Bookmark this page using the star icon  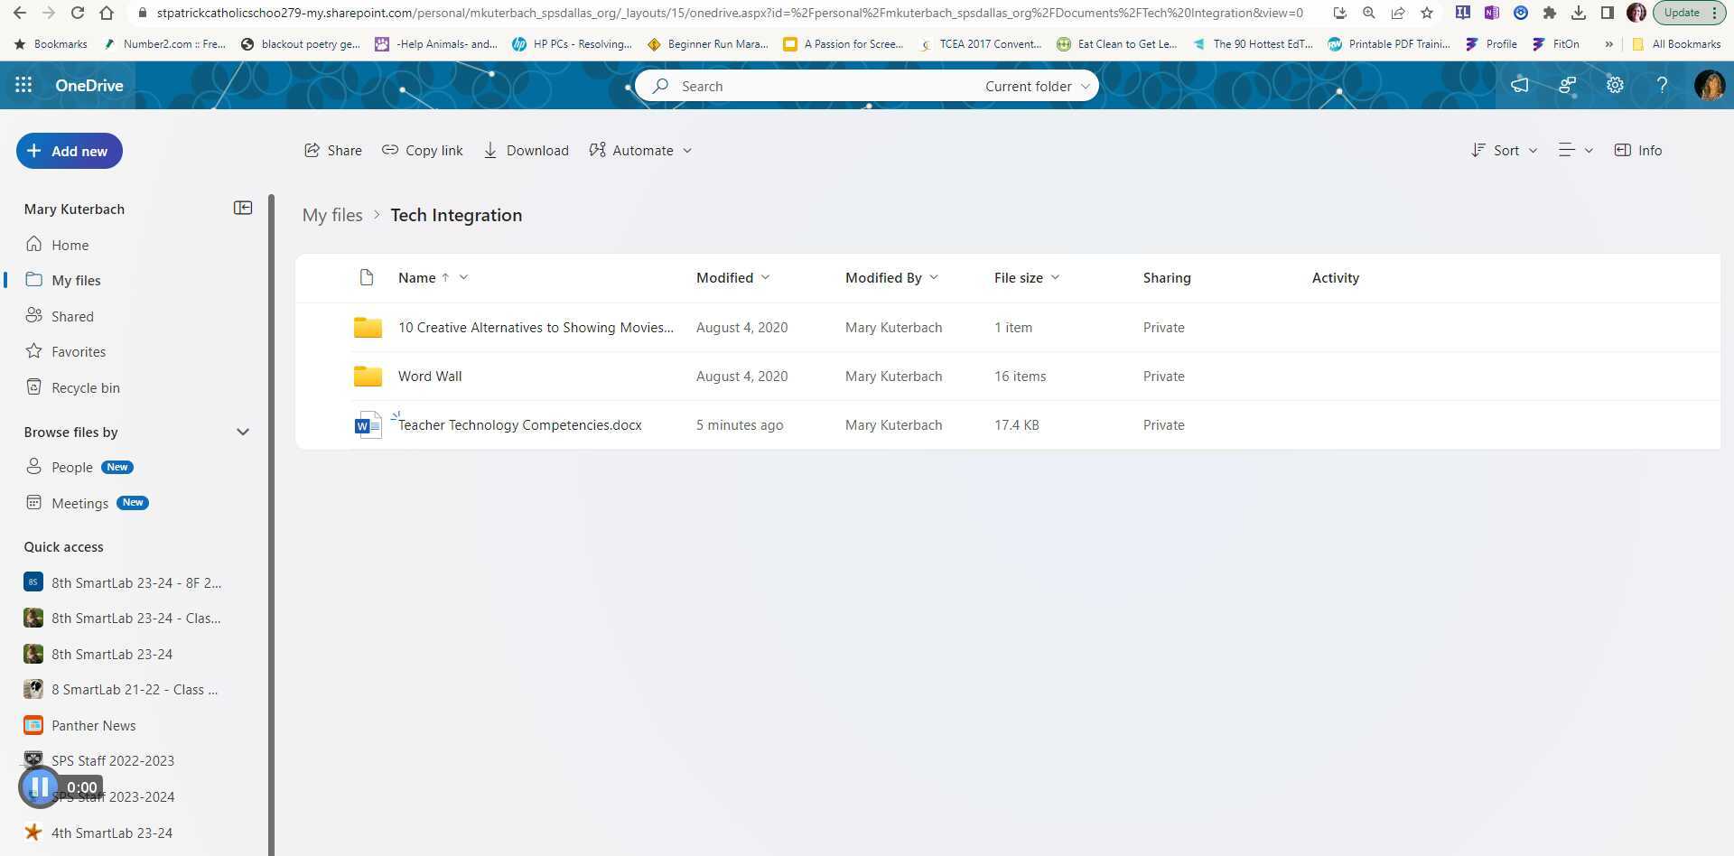click(x=1427, y=13)
